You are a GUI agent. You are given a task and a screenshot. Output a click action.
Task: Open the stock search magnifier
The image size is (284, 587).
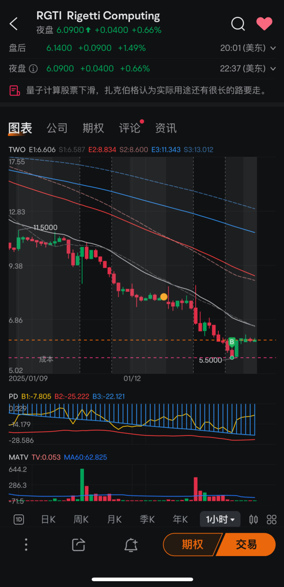[238, 23]
